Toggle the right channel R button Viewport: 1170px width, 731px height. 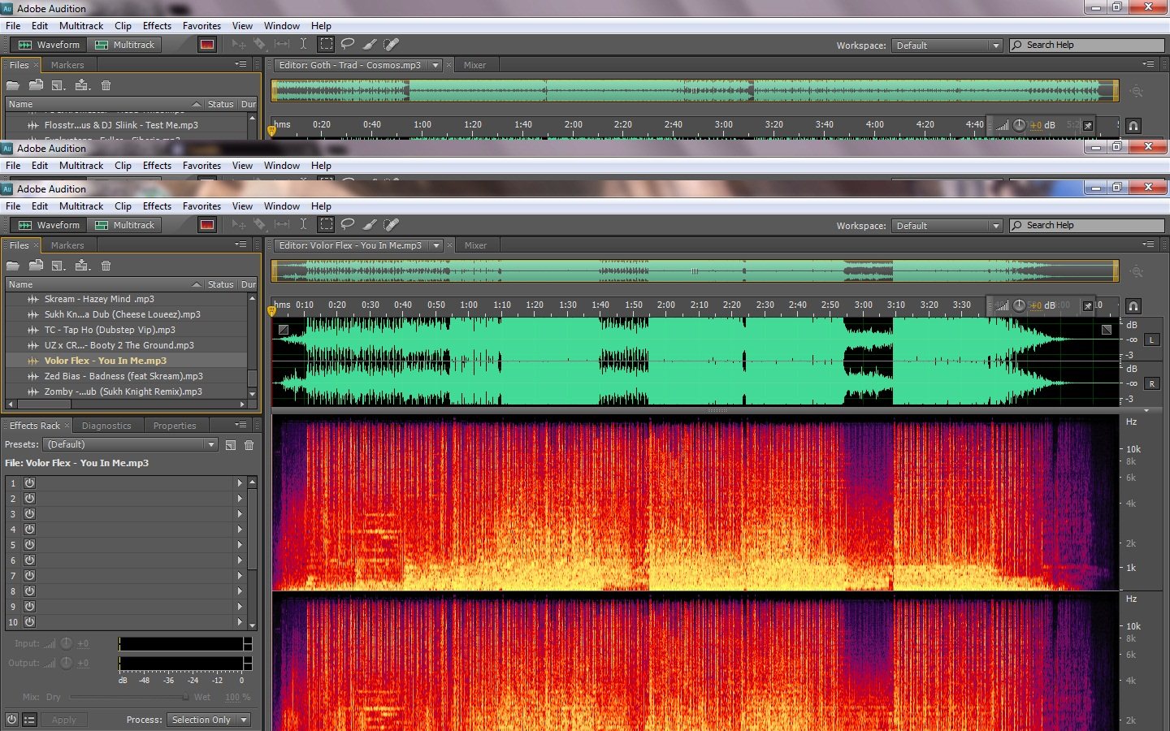(1152, 383)
